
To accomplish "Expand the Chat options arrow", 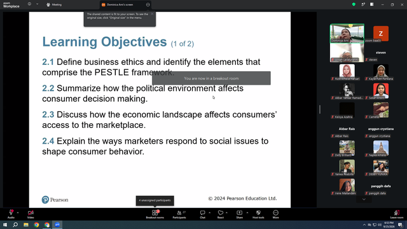I will click(209, 212).
